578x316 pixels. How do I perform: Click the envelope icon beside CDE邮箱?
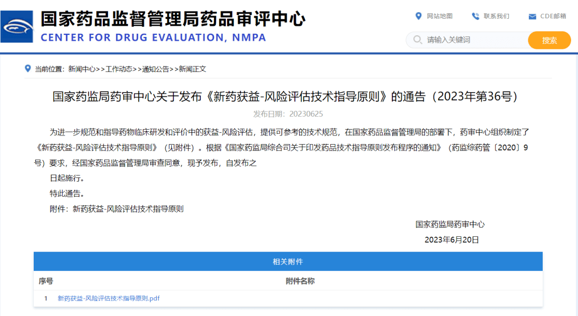point(532,16)
